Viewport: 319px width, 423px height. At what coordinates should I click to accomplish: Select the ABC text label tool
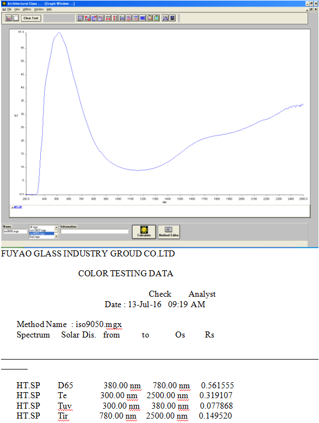click(143, 18)
